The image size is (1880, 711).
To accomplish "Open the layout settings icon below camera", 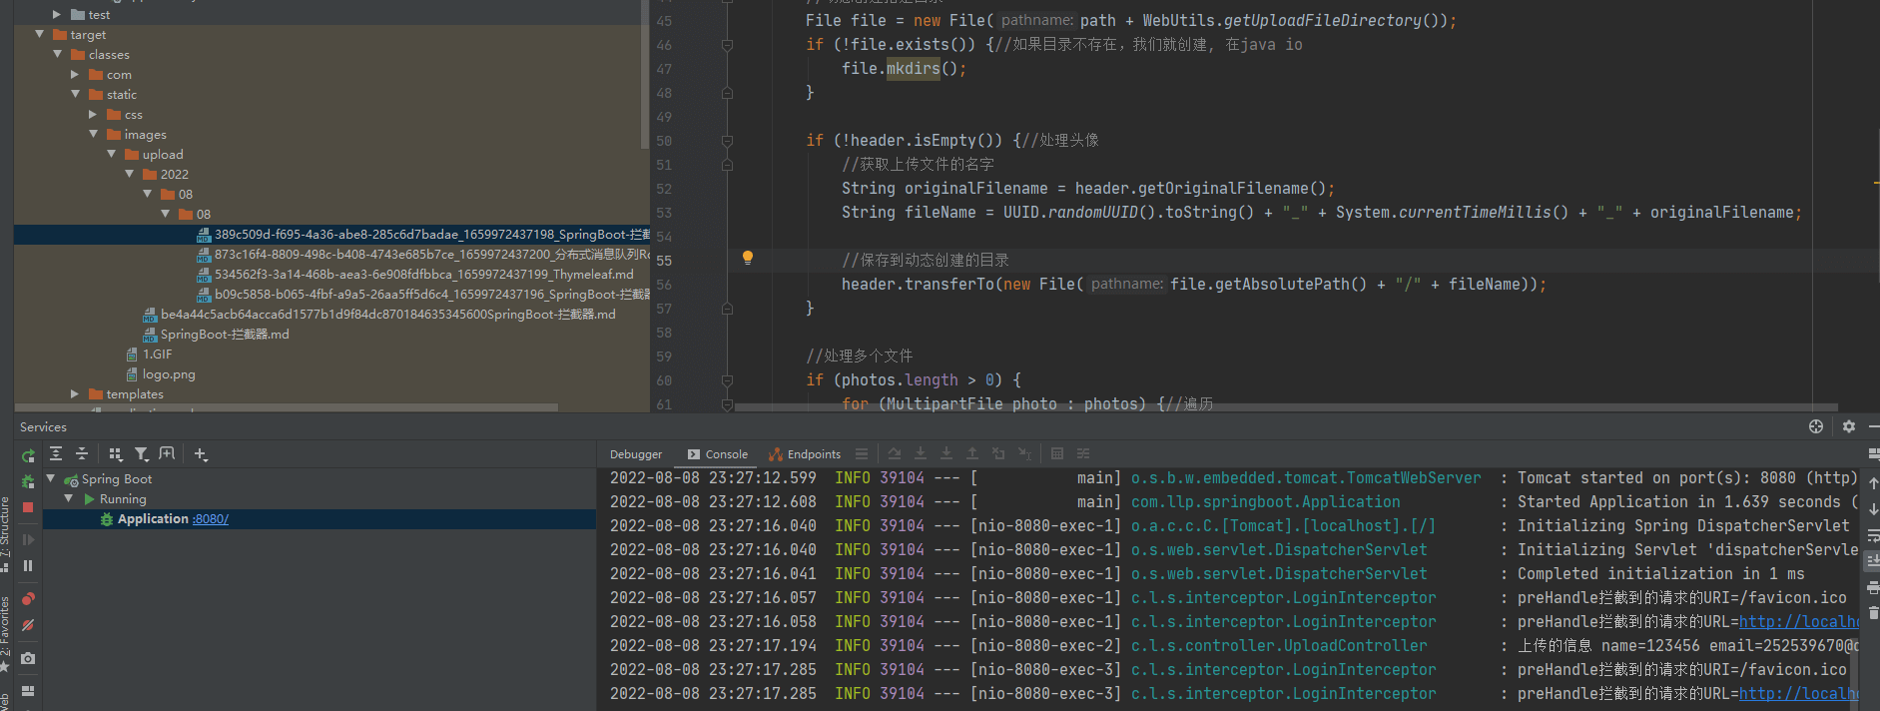I will pos(28,690).
